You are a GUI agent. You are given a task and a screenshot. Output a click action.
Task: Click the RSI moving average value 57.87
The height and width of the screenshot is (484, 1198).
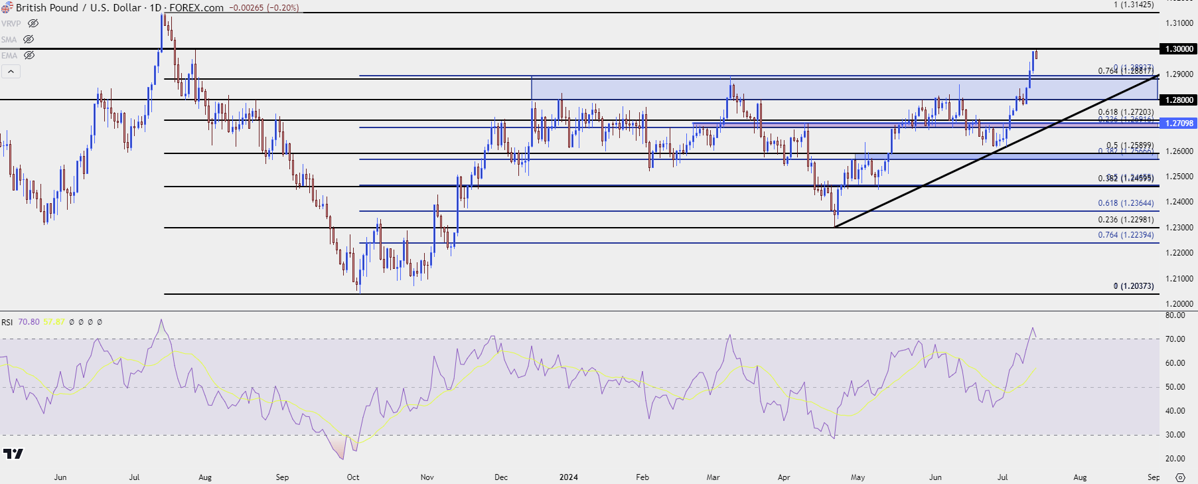54,322
